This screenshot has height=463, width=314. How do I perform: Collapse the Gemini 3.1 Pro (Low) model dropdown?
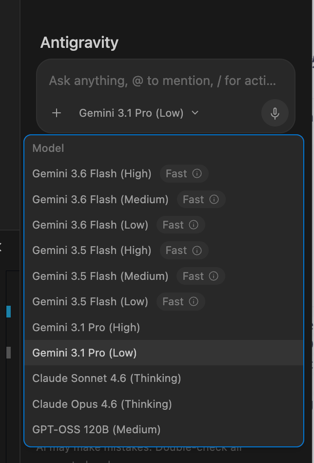[x=139, y=113]
